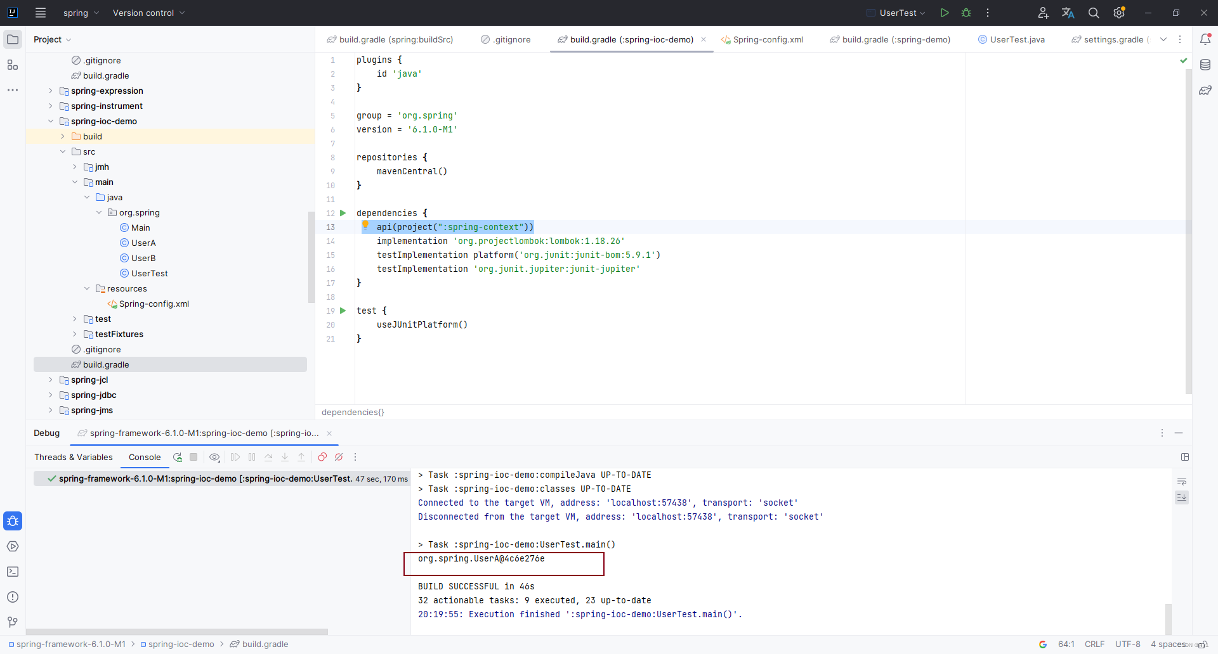Open the Structure tool window icon

tap(13, 65)
